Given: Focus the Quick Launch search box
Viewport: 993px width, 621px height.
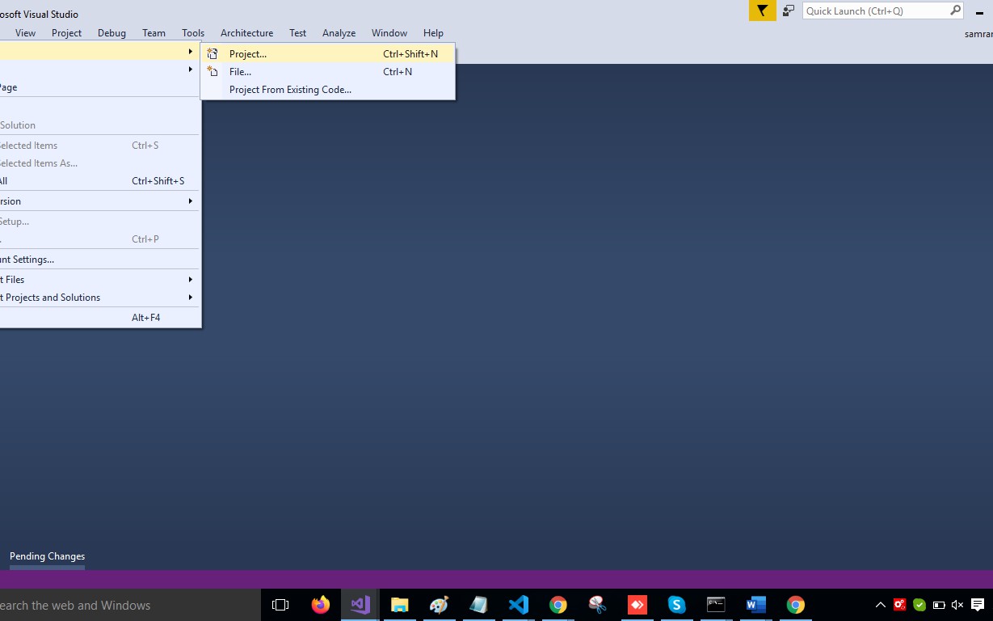Looking at the screenshot, I should [x=875, y=11].
